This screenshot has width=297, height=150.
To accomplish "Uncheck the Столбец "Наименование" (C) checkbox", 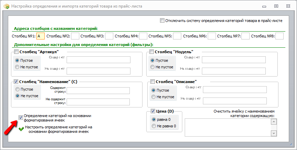I will click(16, 82).
